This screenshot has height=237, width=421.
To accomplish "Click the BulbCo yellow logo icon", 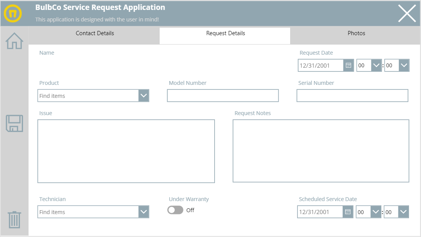I will coord(13,13).
